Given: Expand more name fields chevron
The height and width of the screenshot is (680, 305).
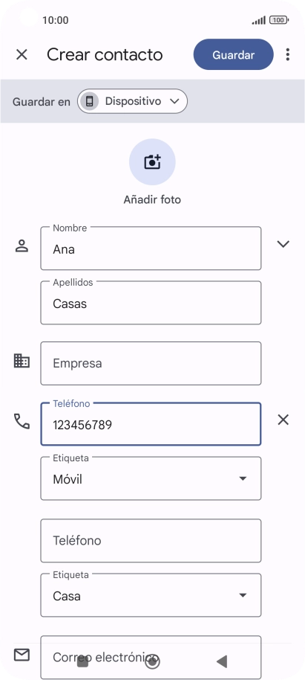Looking at the screenshot, I should pyautogui.click(x=283, y=244).
